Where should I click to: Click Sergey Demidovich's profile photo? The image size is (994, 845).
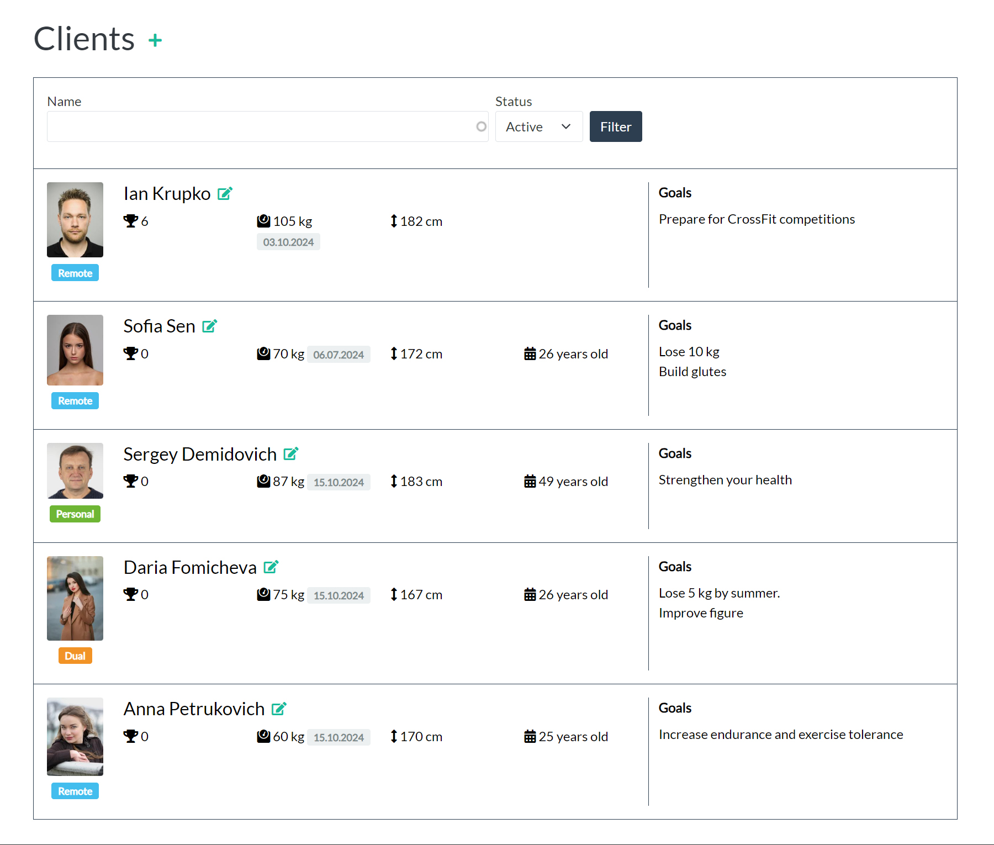[x=75, y=471]
